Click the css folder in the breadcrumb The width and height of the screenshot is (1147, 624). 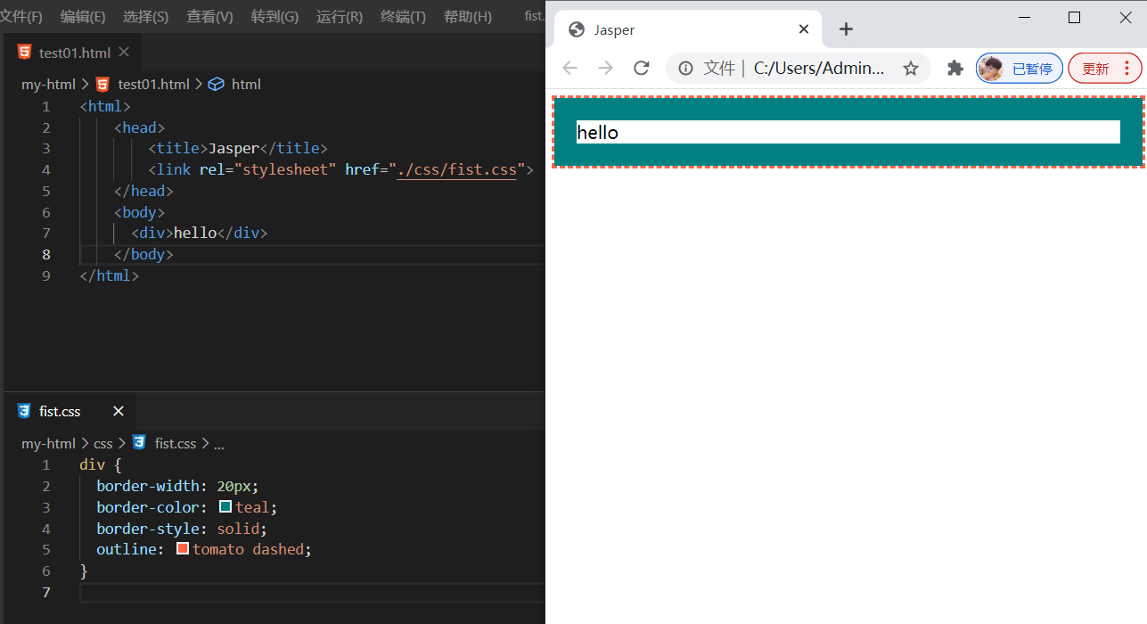[x=103, y=443]
